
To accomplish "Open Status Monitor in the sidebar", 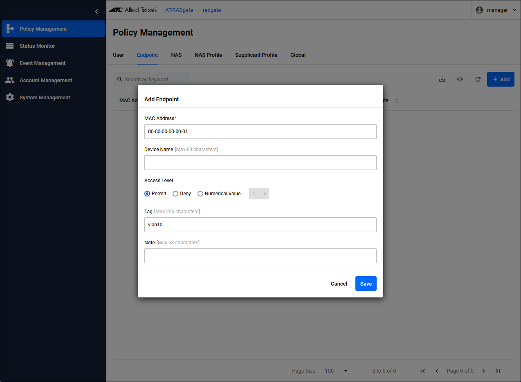I will pos(37,46).
